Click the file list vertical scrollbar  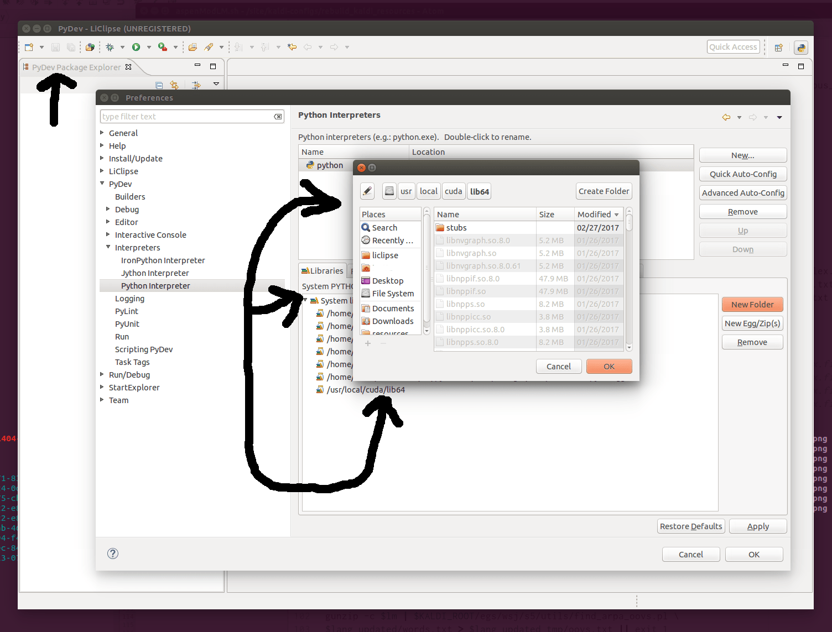point(629,279)
